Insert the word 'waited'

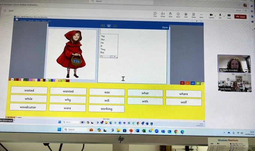pyautogui.click(x=29, y=90)
